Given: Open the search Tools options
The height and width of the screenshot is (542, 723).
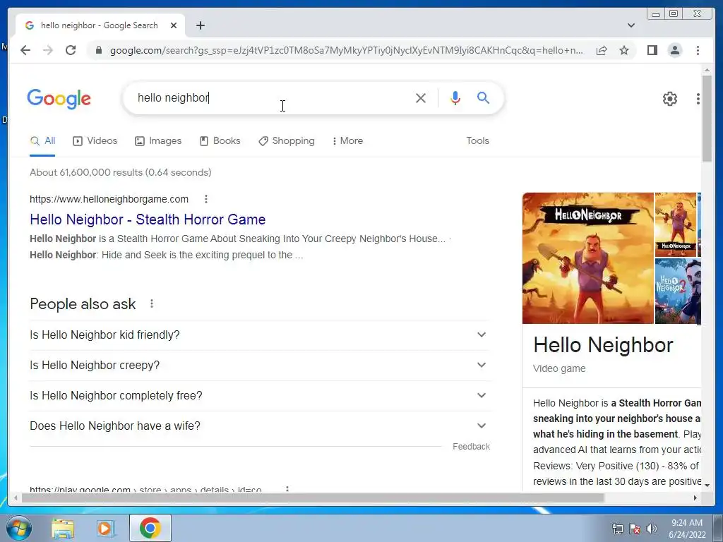Looking at the screenshot, I should click(477, 141).
